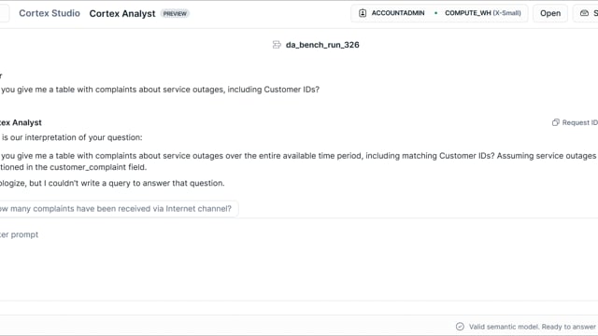598x336 pixels.
Task: Click the 'couldn't write a query' response text
Action: point(112,183)
